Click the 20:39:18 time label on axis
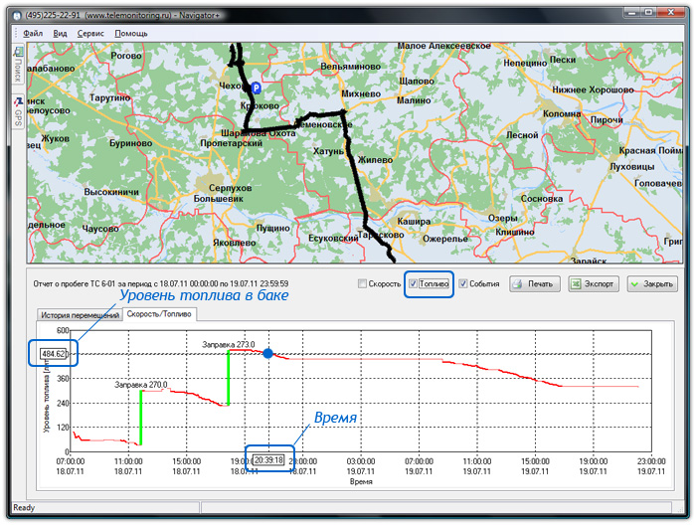The image size is (696, 525). click(268, 459)
